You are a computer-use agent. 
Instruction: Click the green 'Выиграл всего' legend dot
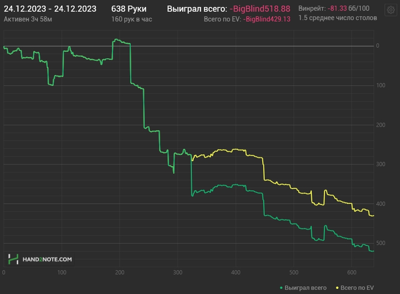[281, 288]
